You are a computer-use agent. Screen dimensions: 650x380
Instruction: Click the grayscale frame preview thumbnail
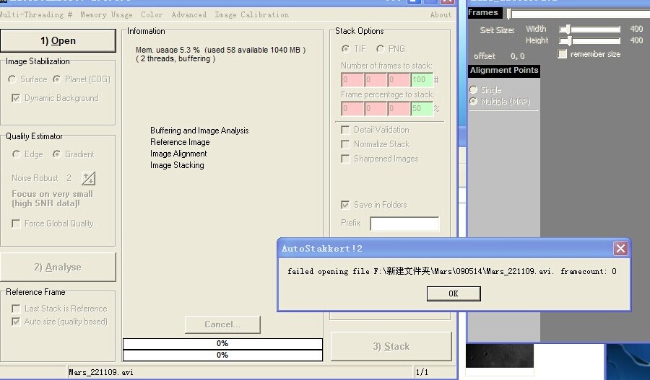point(500,355)
